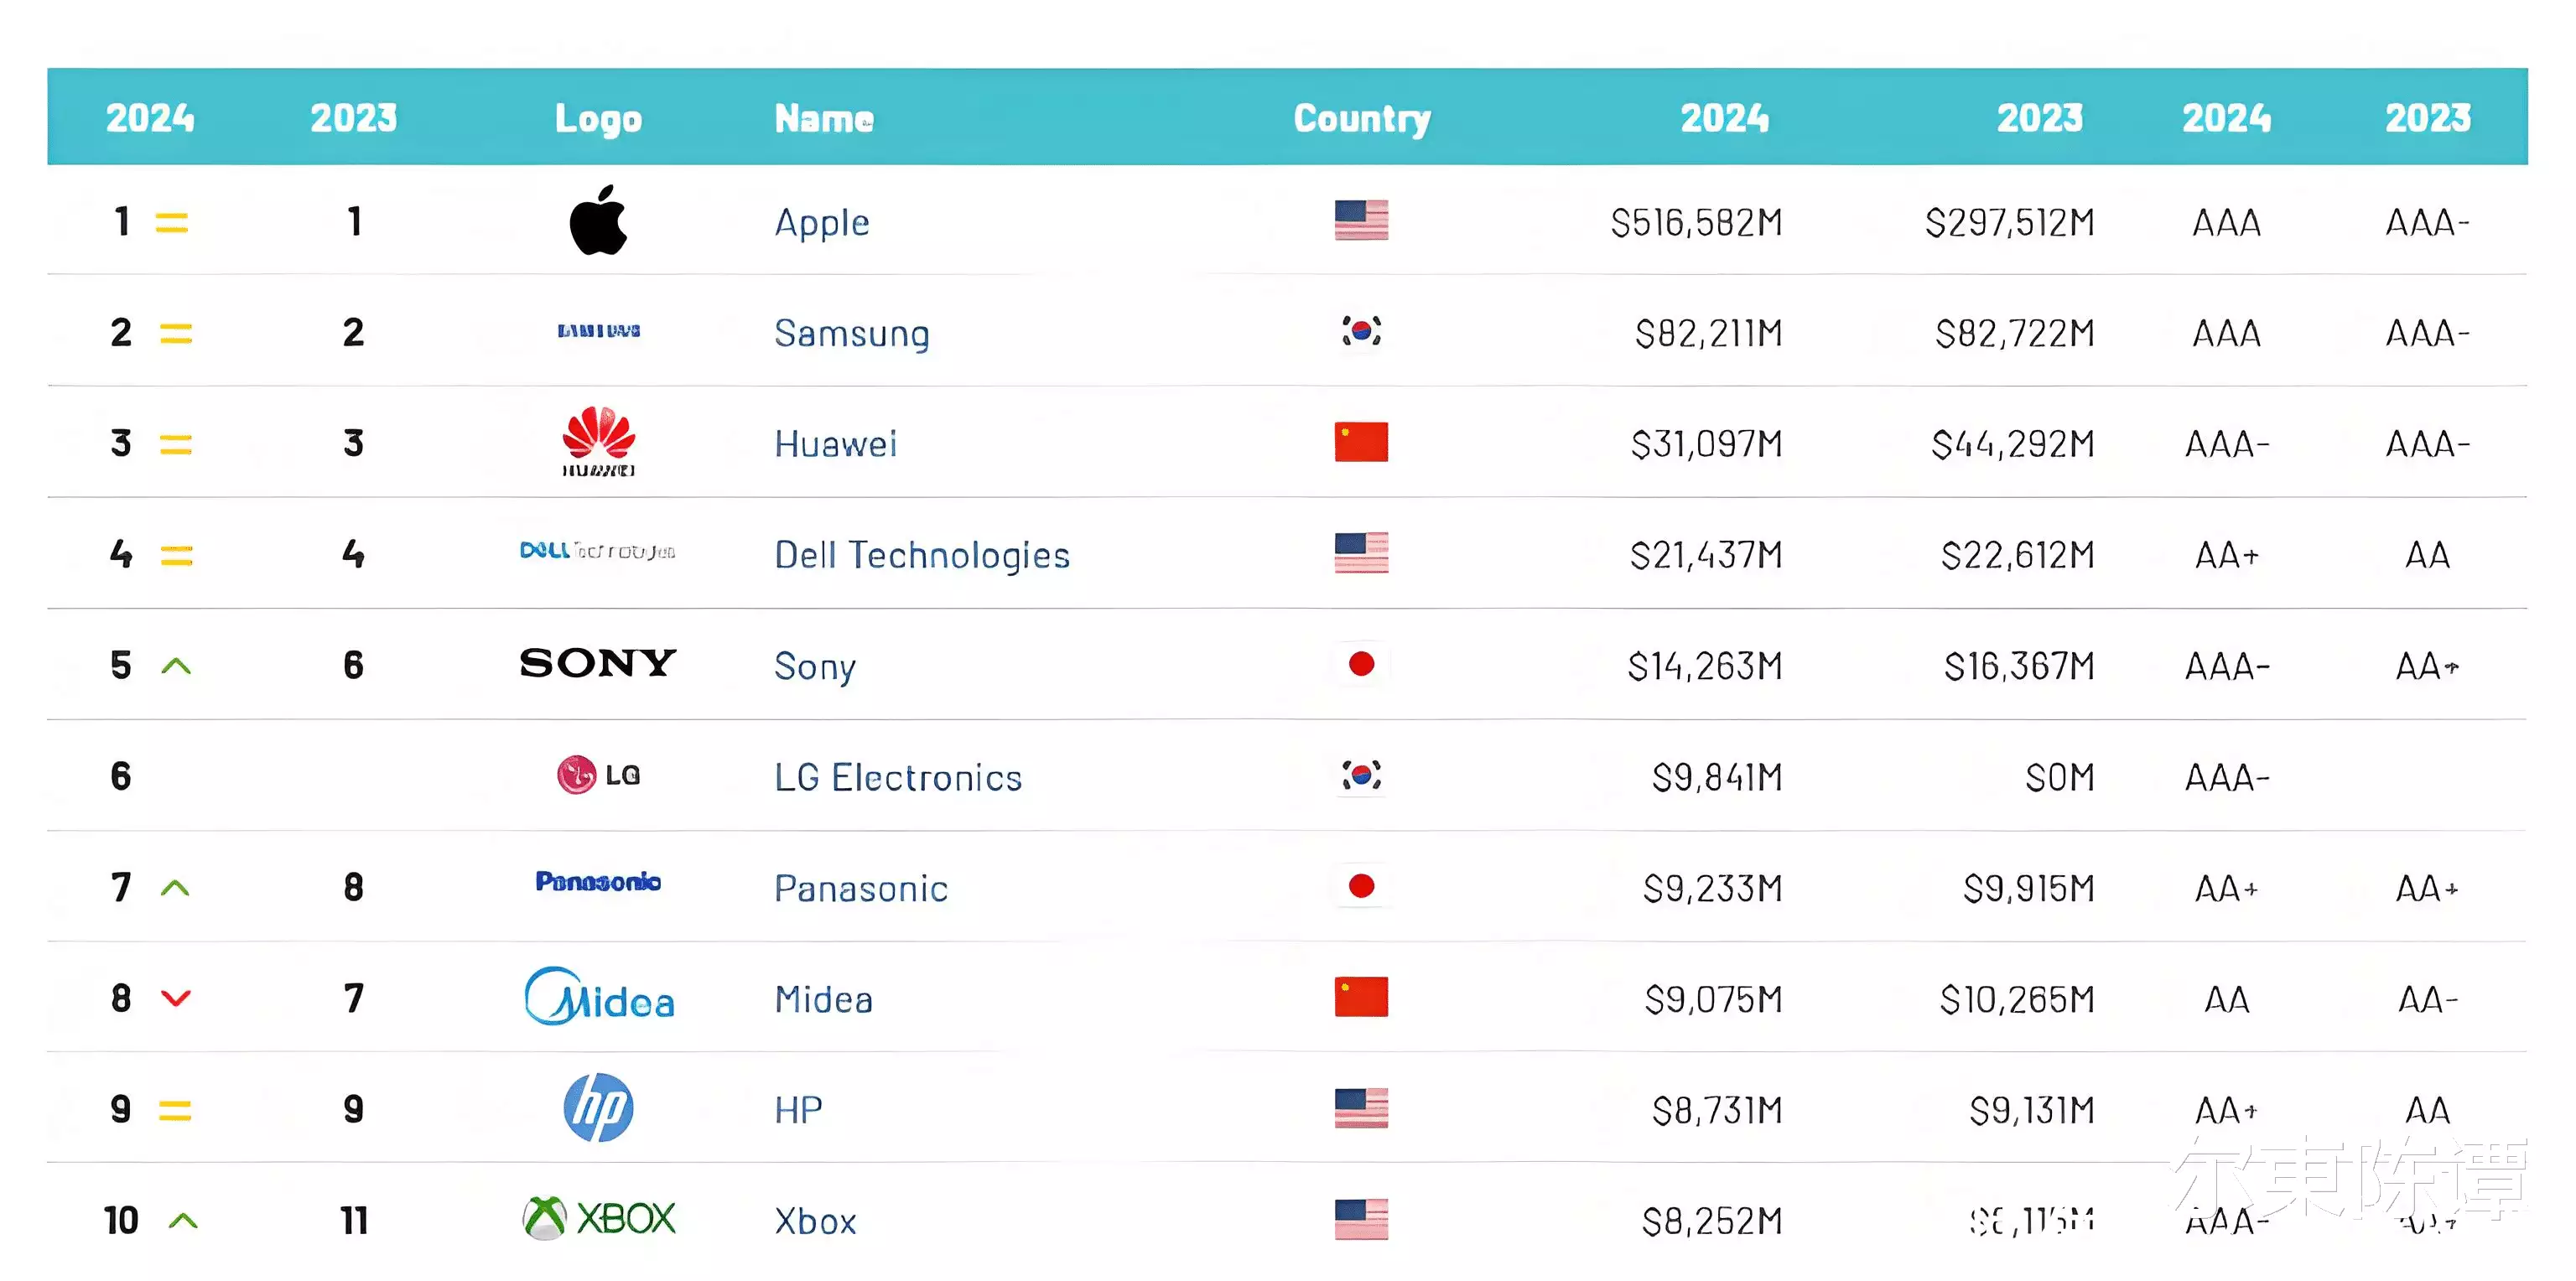Image resolution: width=2576 pixels, height=1281 pixels.
Task: Open the Dell Technologies name link
Action: (x=922, y=555)
